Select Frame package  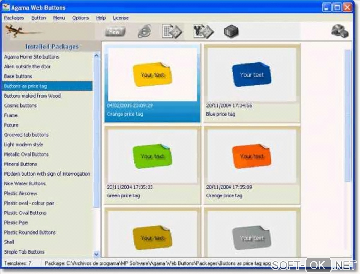pyautogui.click(x=48, y=115)
